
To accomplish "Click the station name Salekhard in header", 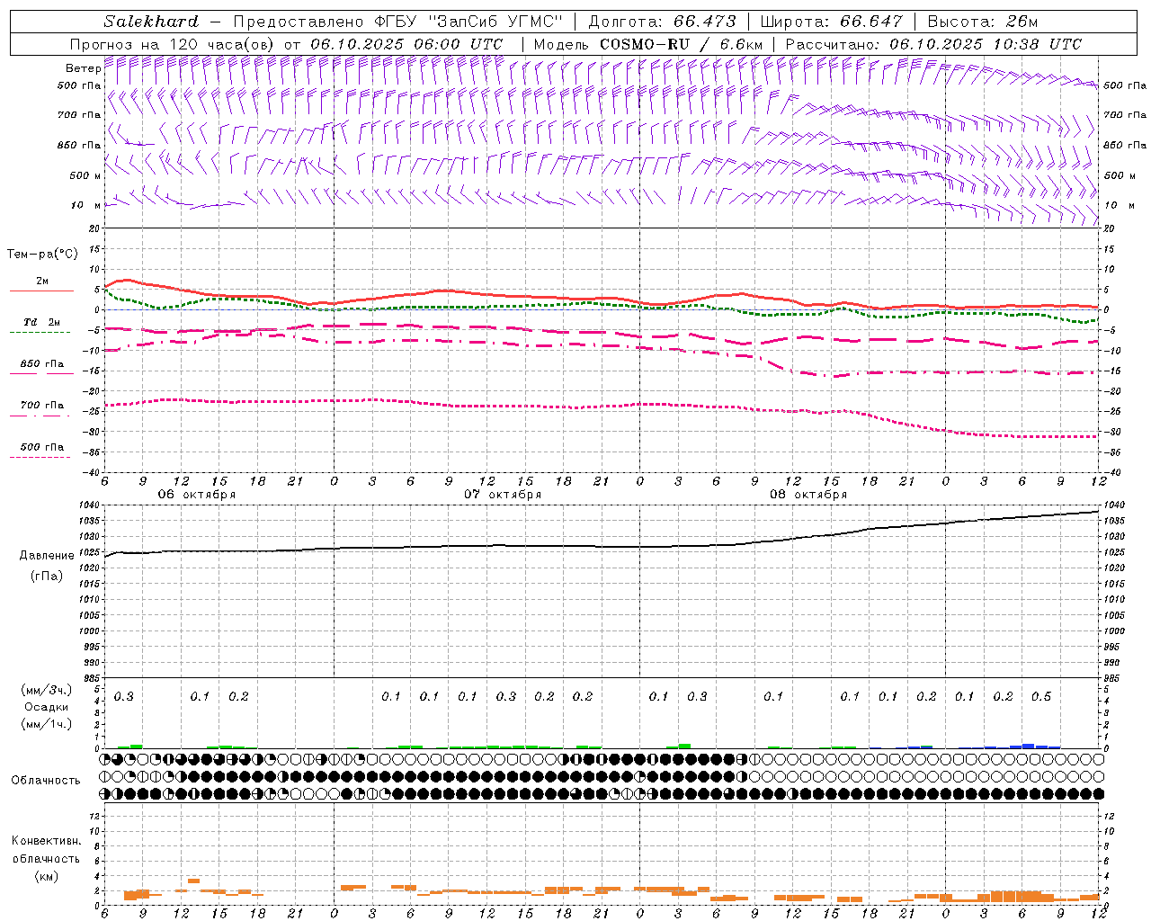I will point(151,22).
